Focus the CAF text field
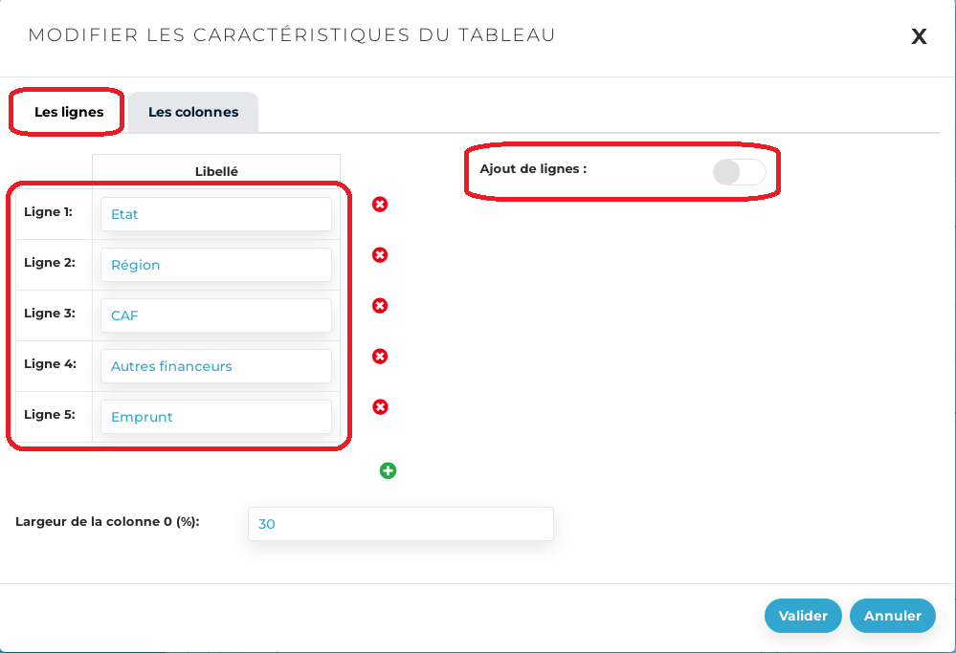This screenshot has height=653, width=956. pyautogui.click(x=215, y=316)
